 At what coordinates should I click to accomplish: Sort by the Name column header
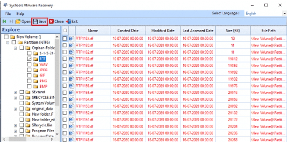coord(93,31)
